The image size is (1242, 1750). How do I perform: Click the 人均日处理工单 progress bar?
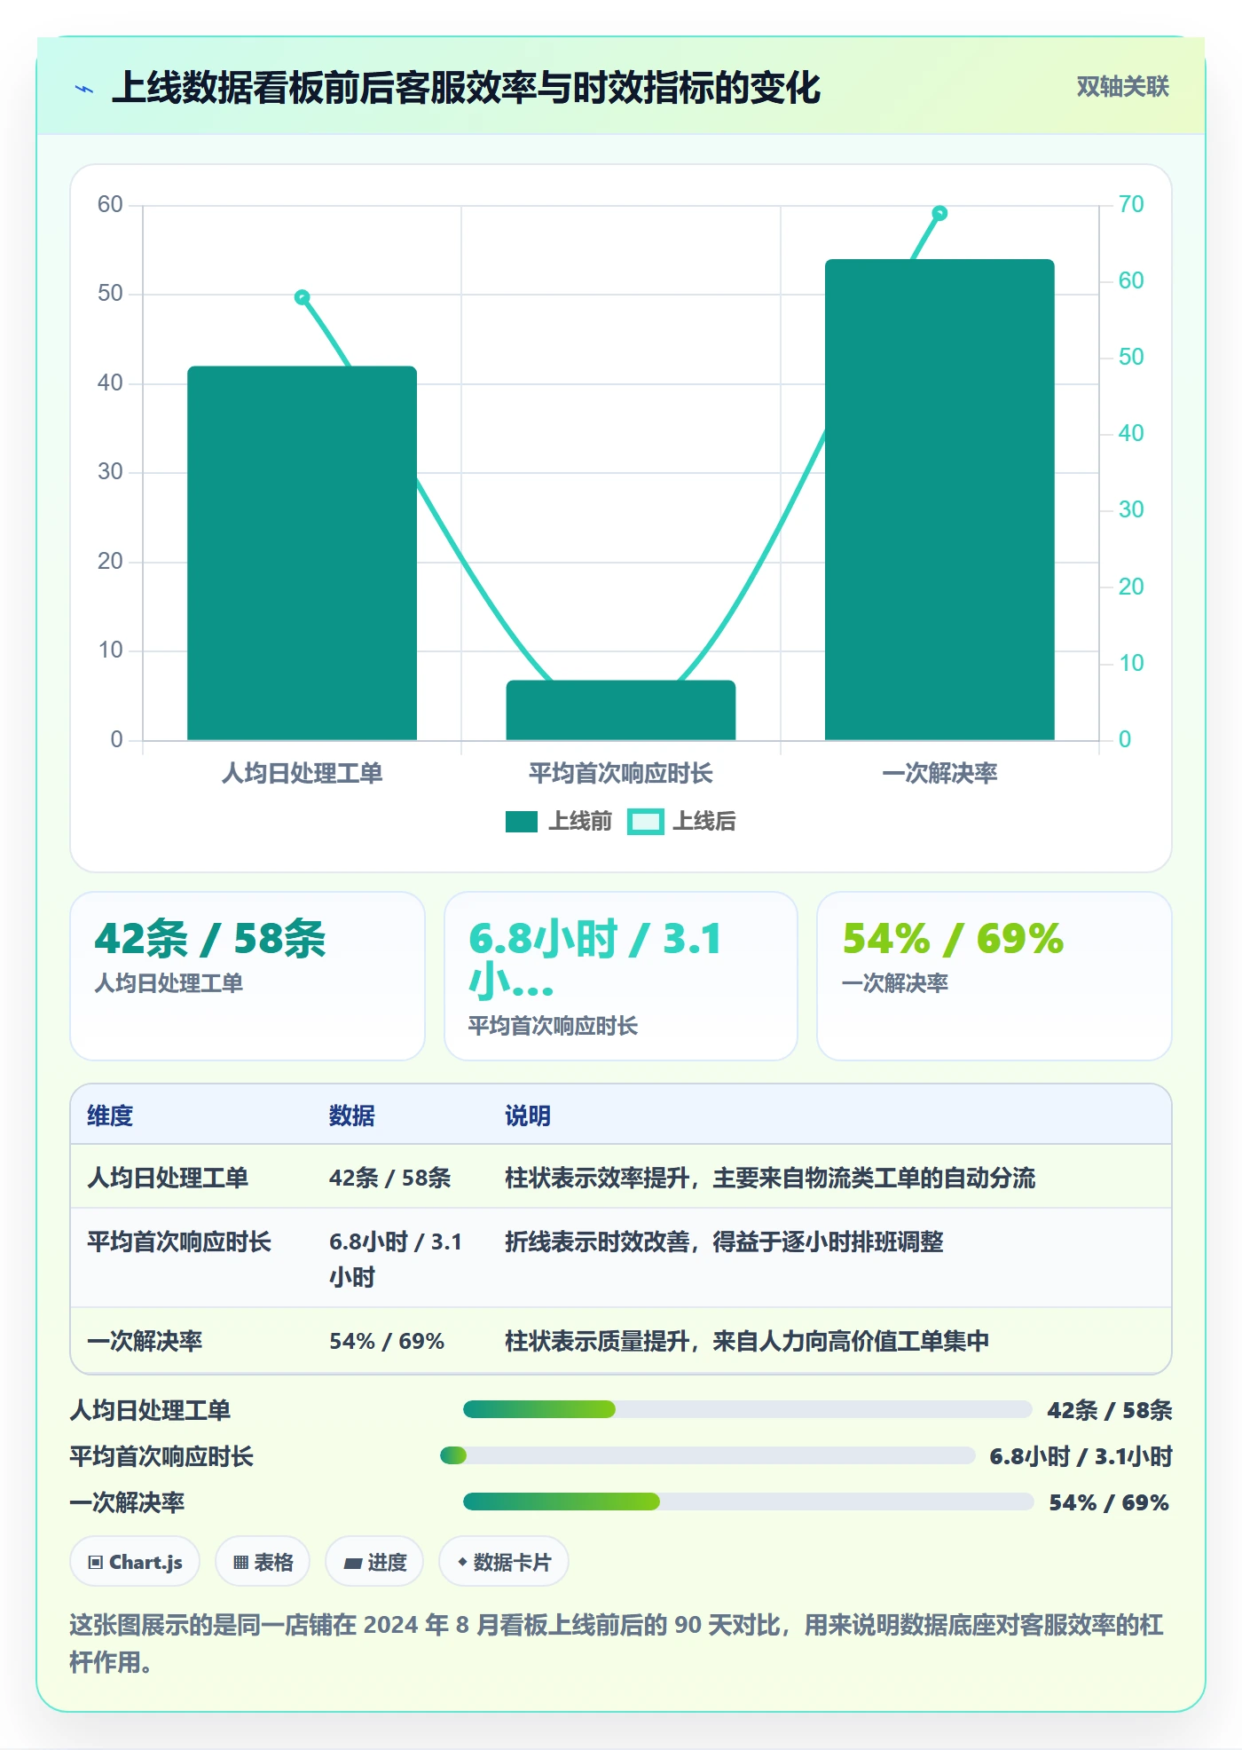pos(747,1409)
